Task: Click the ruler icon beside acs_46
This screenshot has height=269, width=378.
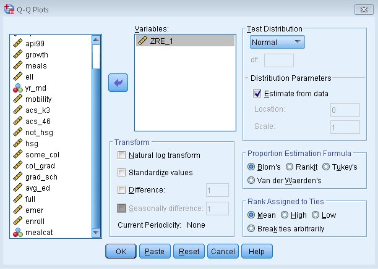Action: pos(17,121)
